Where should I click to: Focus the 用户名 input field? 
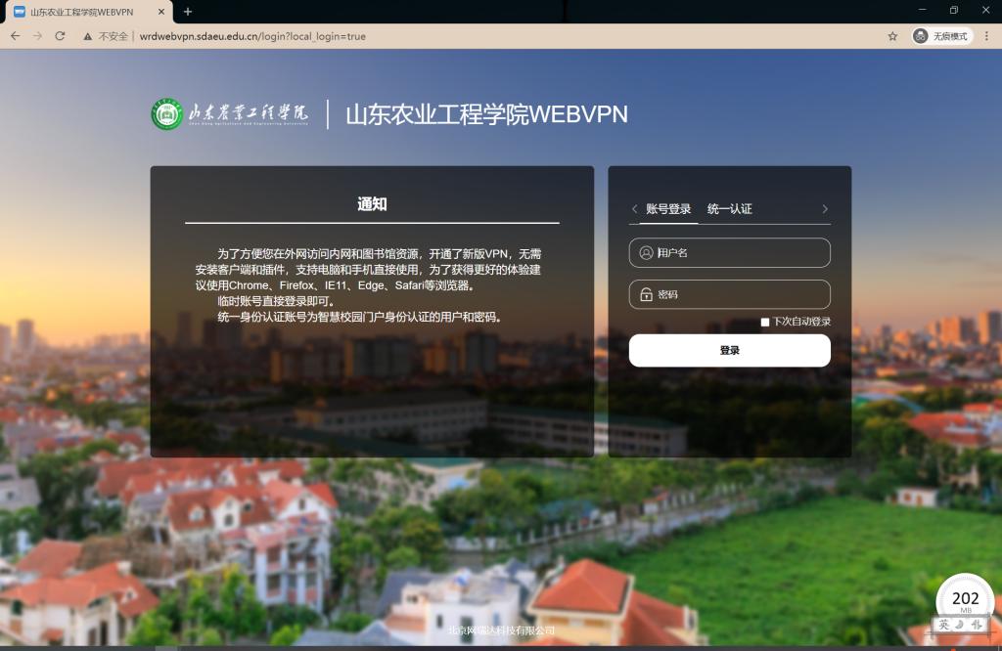[x=730, y=253]
